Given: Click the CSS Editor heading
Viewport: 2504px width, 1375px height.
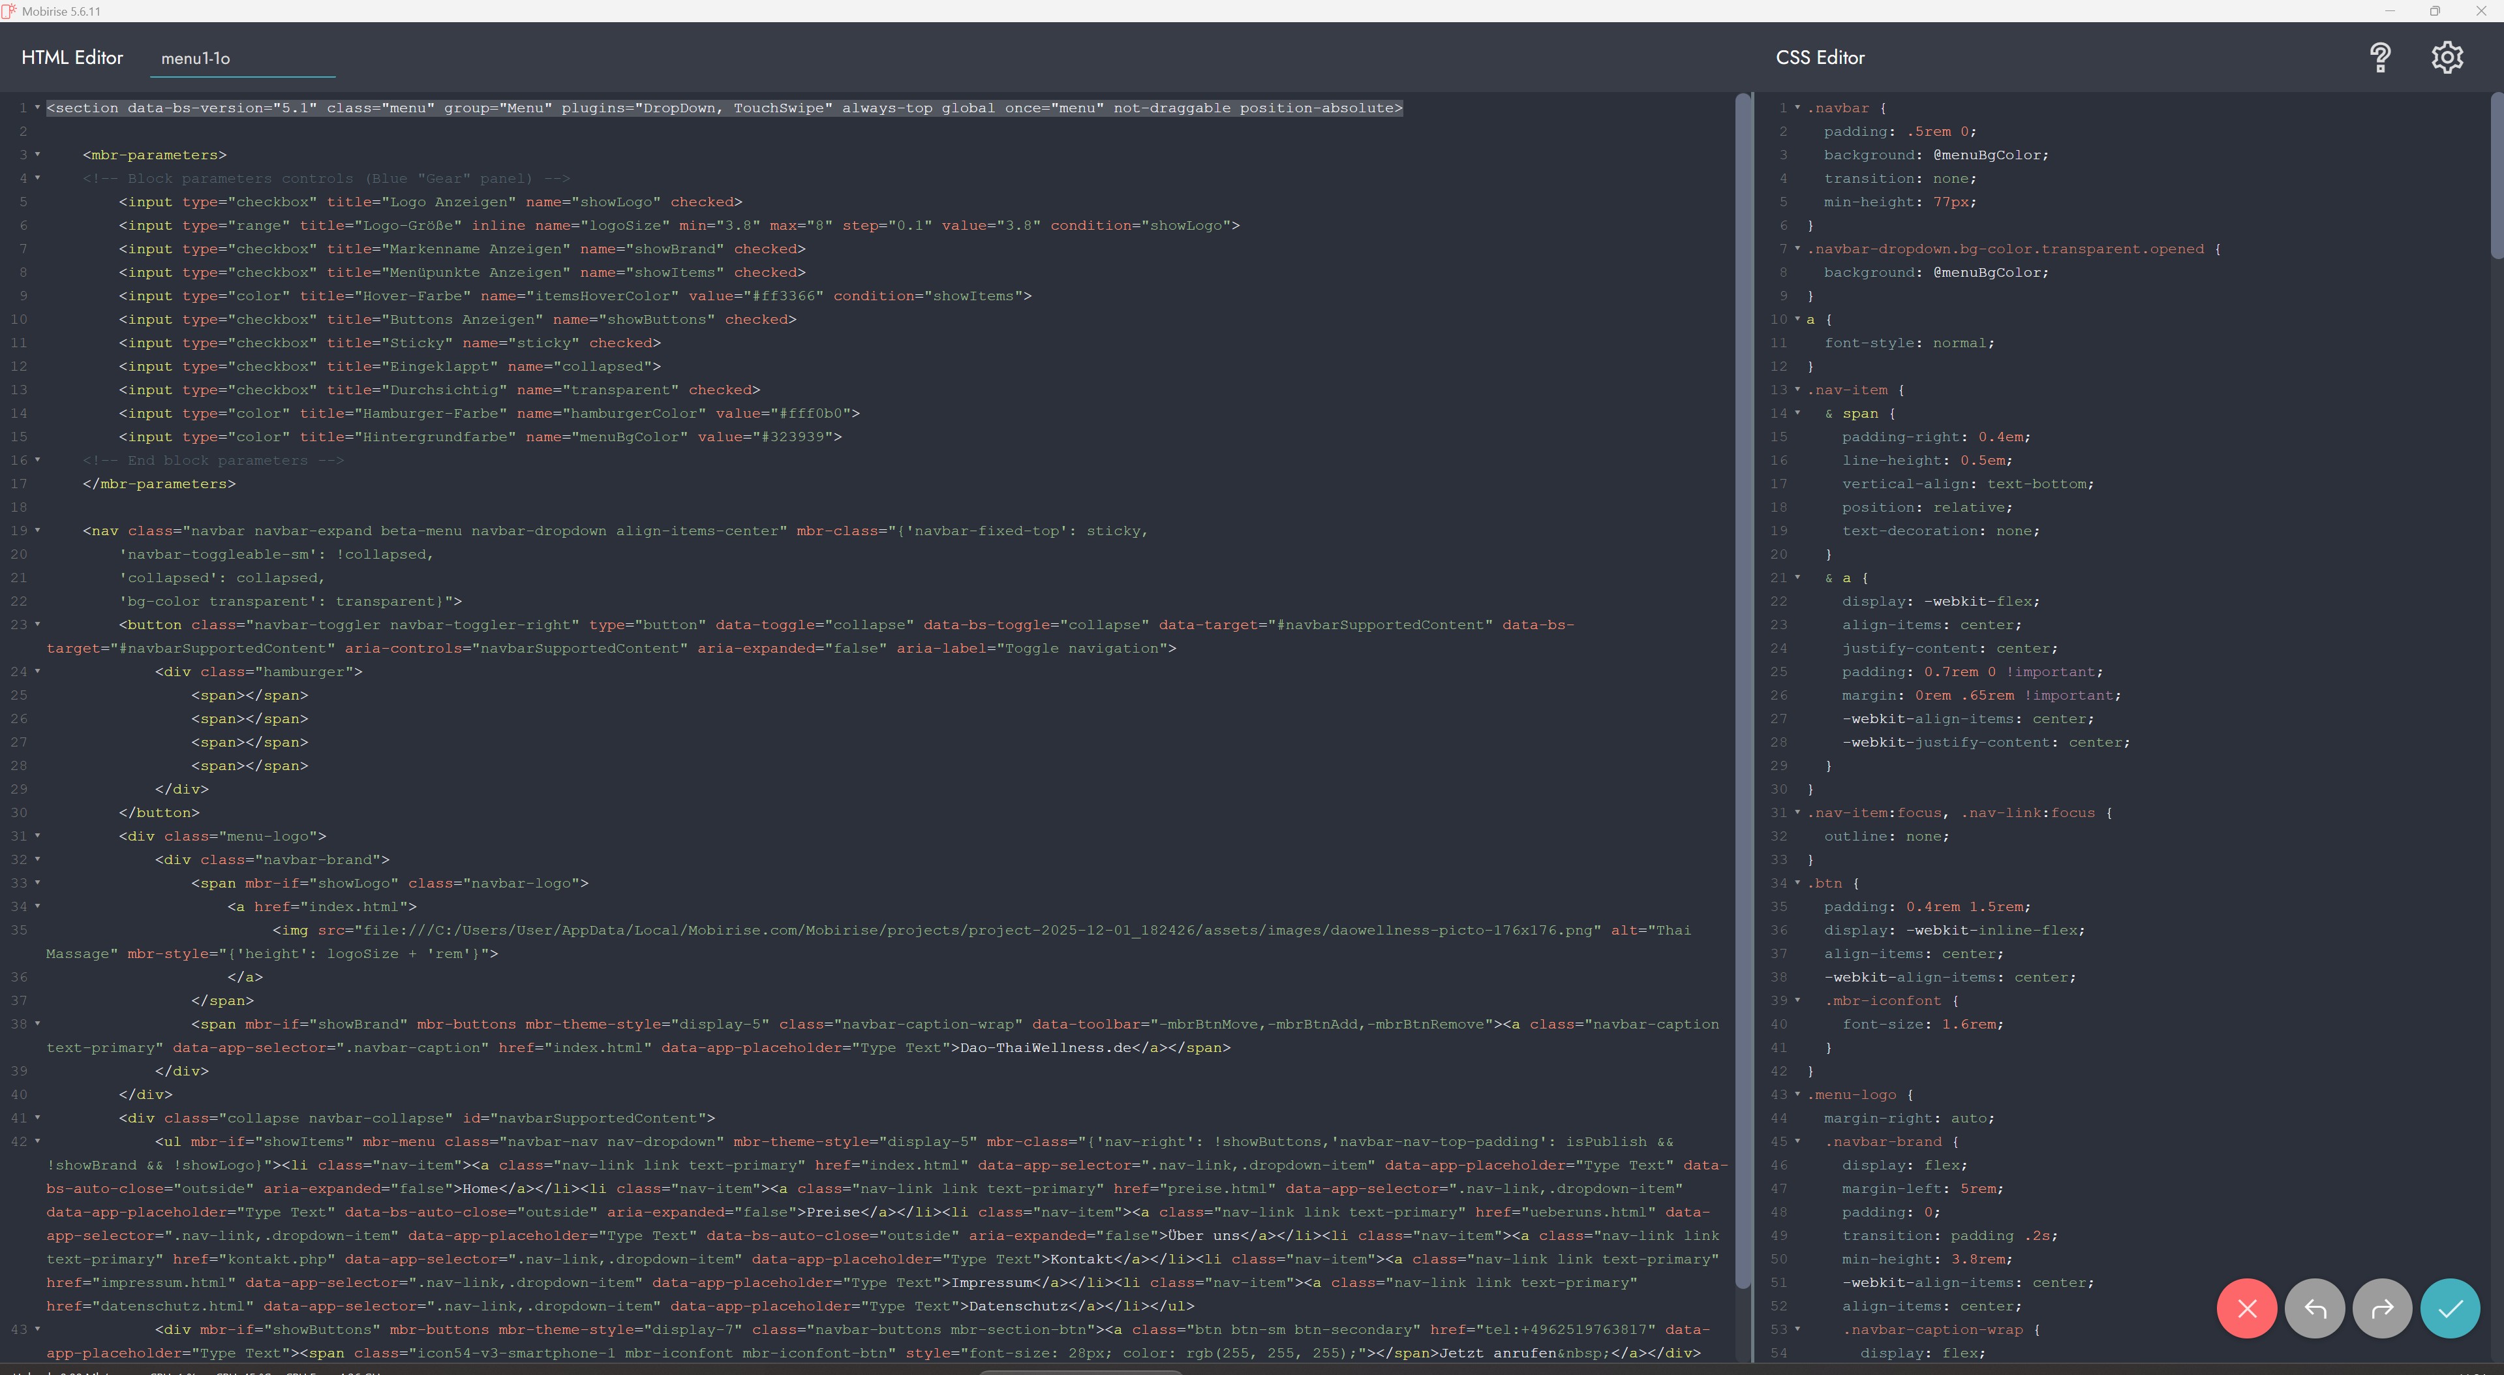Looking at the screenshot, I should 1820,57.
